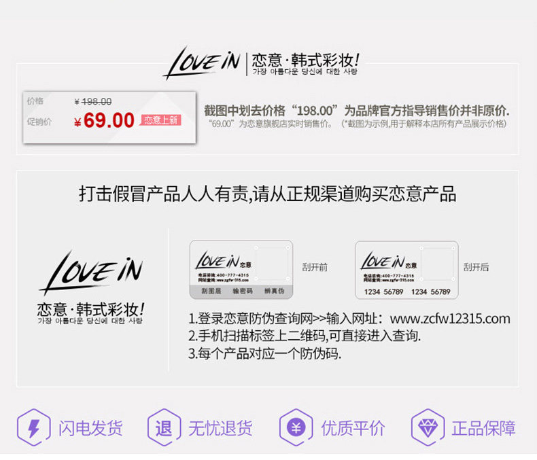Open the www.zcfw12315.com anti-fake website link

[450, 319]
